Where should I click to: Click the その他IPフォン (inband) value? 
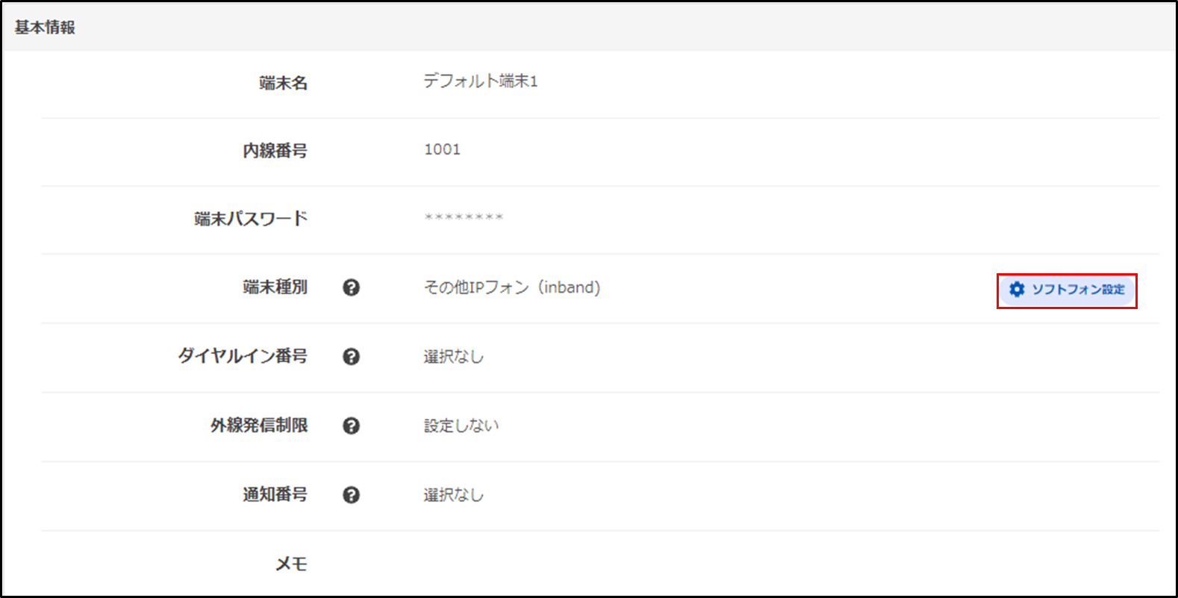[x=511, y=287]
